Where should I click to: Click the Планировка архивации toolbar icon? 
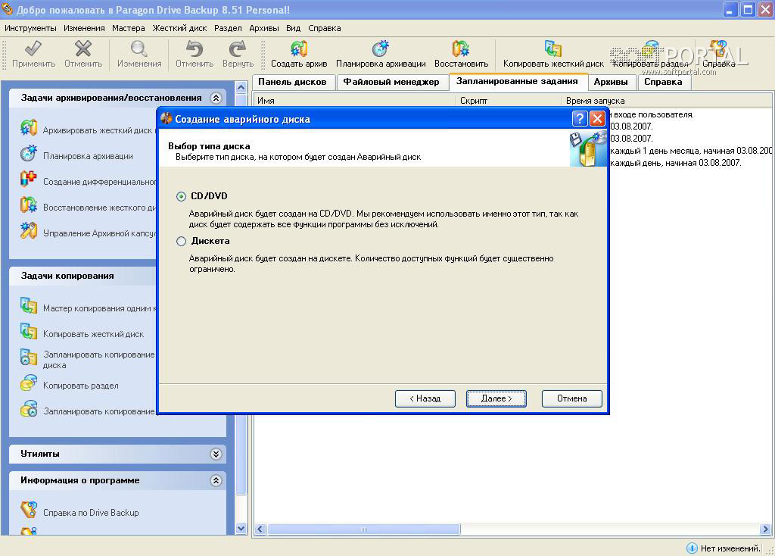381,48
